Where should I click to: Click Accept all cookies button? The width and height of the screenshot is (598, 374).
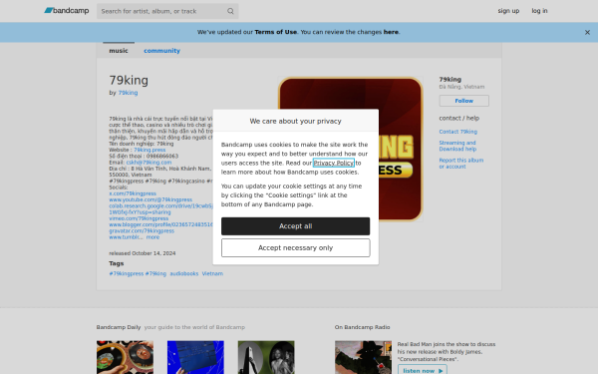click(295, 226)
